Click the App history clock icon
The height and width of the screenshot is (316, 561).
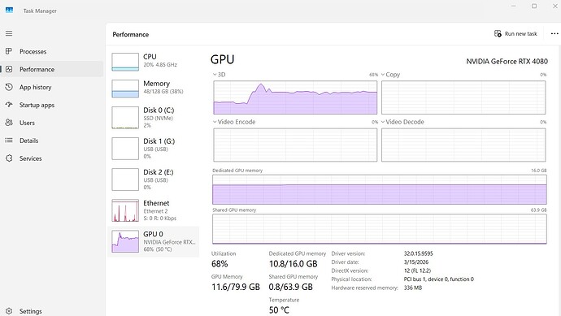(9, 87)
